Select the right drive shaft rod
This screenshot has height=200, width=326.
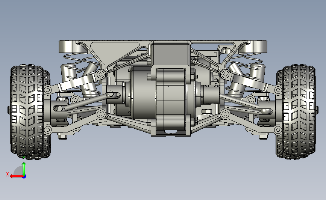239,102
